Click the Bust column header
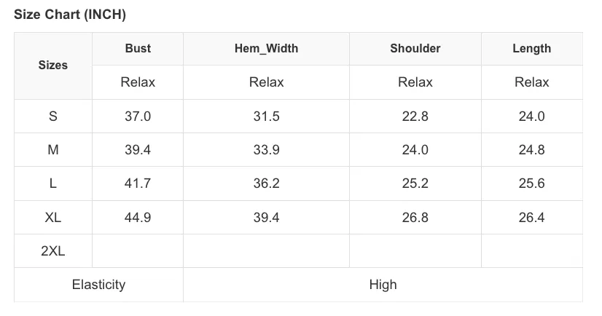602x316 pixels. [138, 48]
